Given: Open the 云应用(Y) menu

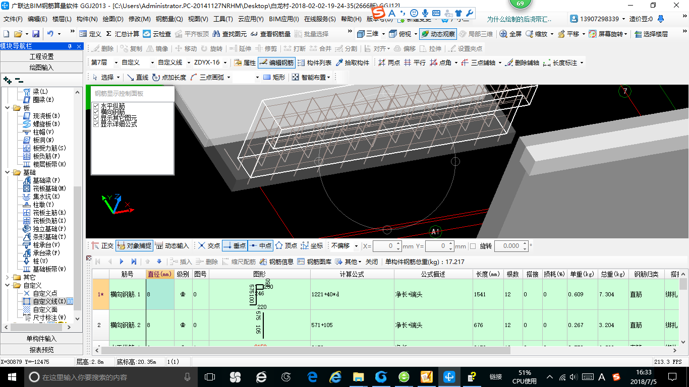Looking at the screenshot, I should (x=251, y=19).
